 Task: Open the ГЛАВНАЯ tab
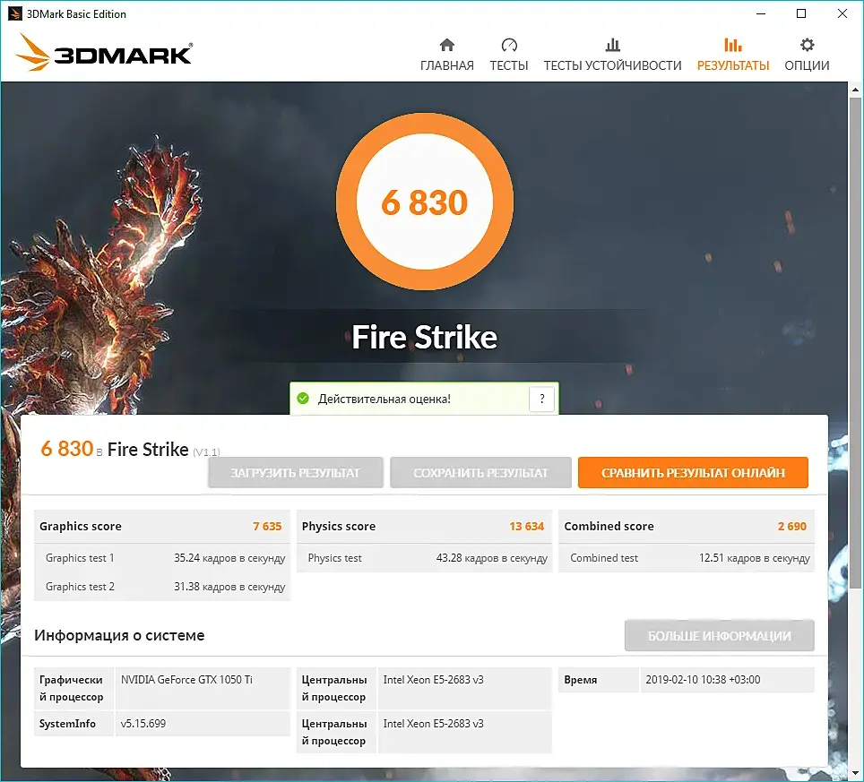pyautogui.click(x=447, y=65)
